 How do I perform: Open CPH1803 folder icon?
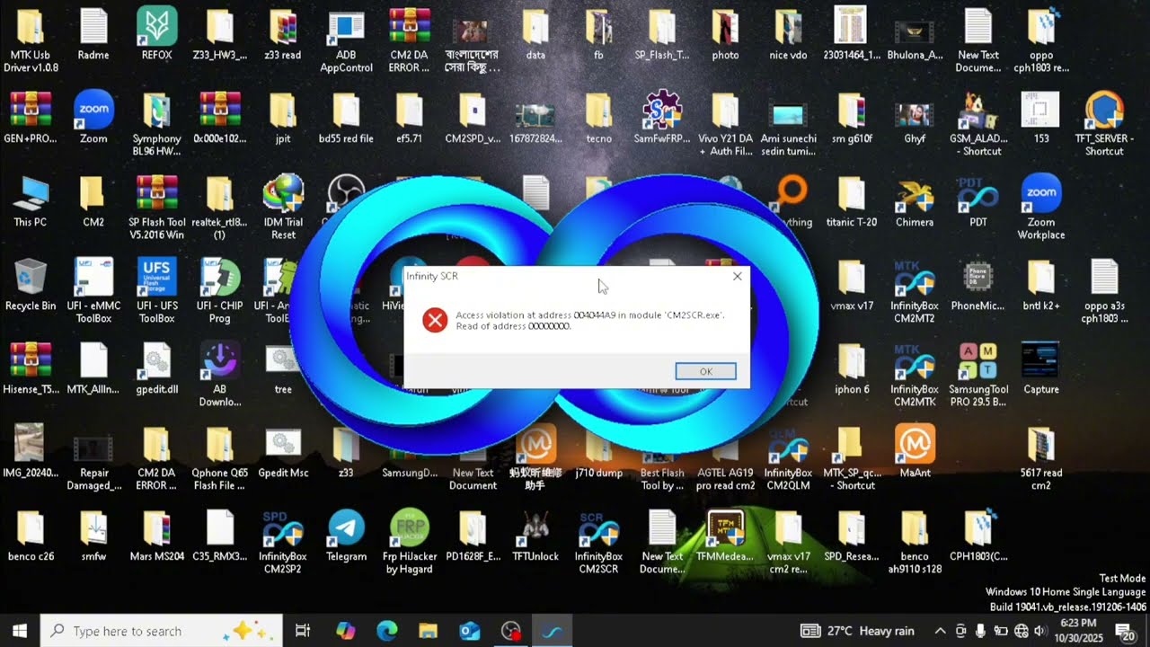point(978,536)
